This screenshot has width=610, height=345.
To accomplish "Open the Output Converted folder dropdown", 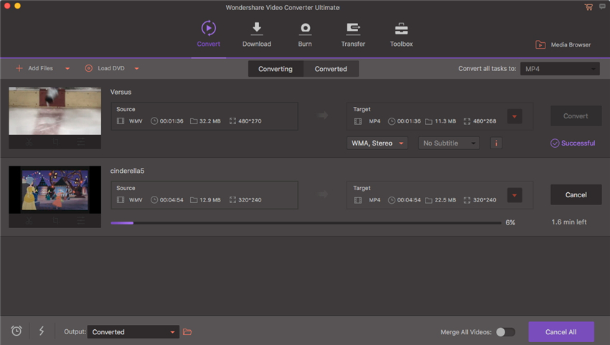I will click(133, 332).
